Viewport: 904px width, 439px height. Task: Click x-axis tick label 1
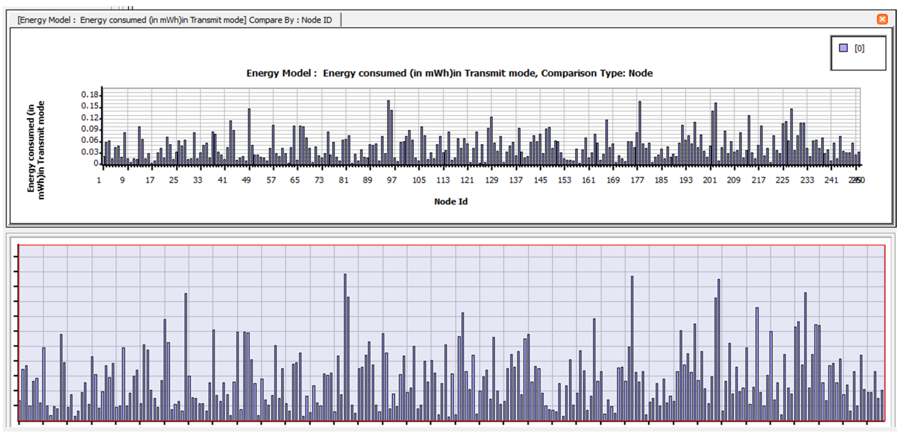(x=99, y=180)
